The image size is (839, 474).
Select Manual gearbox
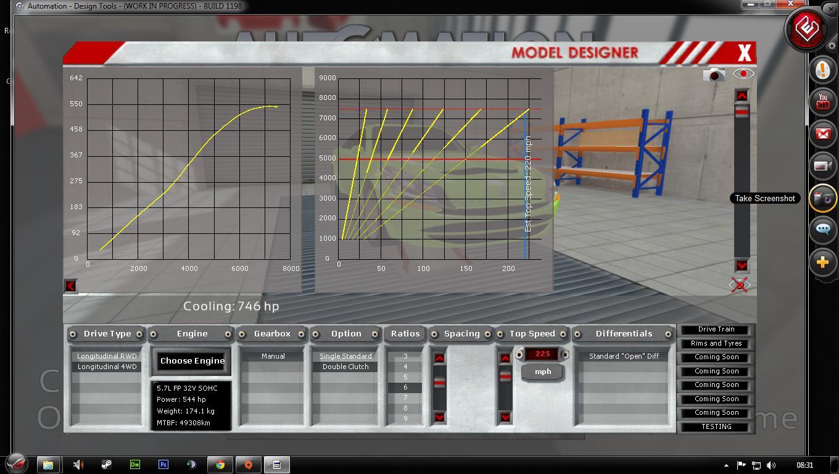coord(273,356)
